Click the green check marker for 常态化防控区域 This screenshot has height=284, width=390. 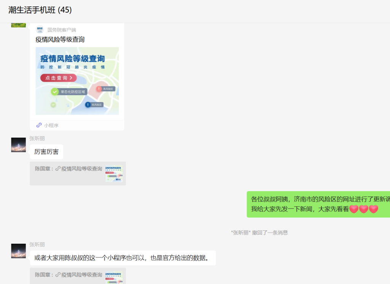pyautogui.click(x=55, y=92)
